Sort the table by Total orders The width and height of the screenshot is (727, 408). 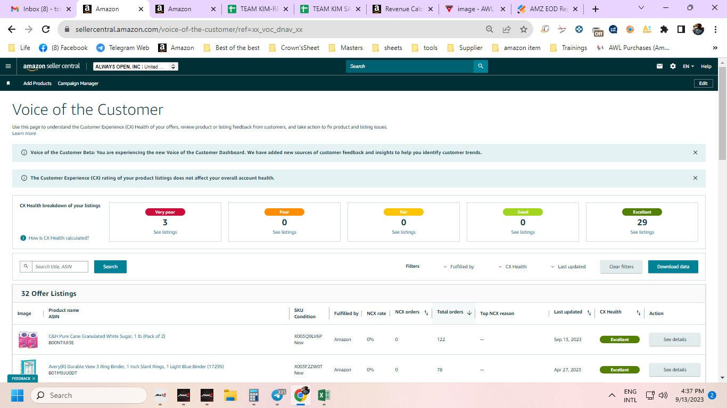[469, 313]
